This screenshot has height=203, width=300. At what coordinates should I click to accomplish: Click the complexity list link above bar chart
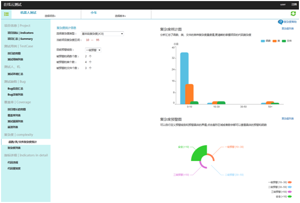(288, 28)
